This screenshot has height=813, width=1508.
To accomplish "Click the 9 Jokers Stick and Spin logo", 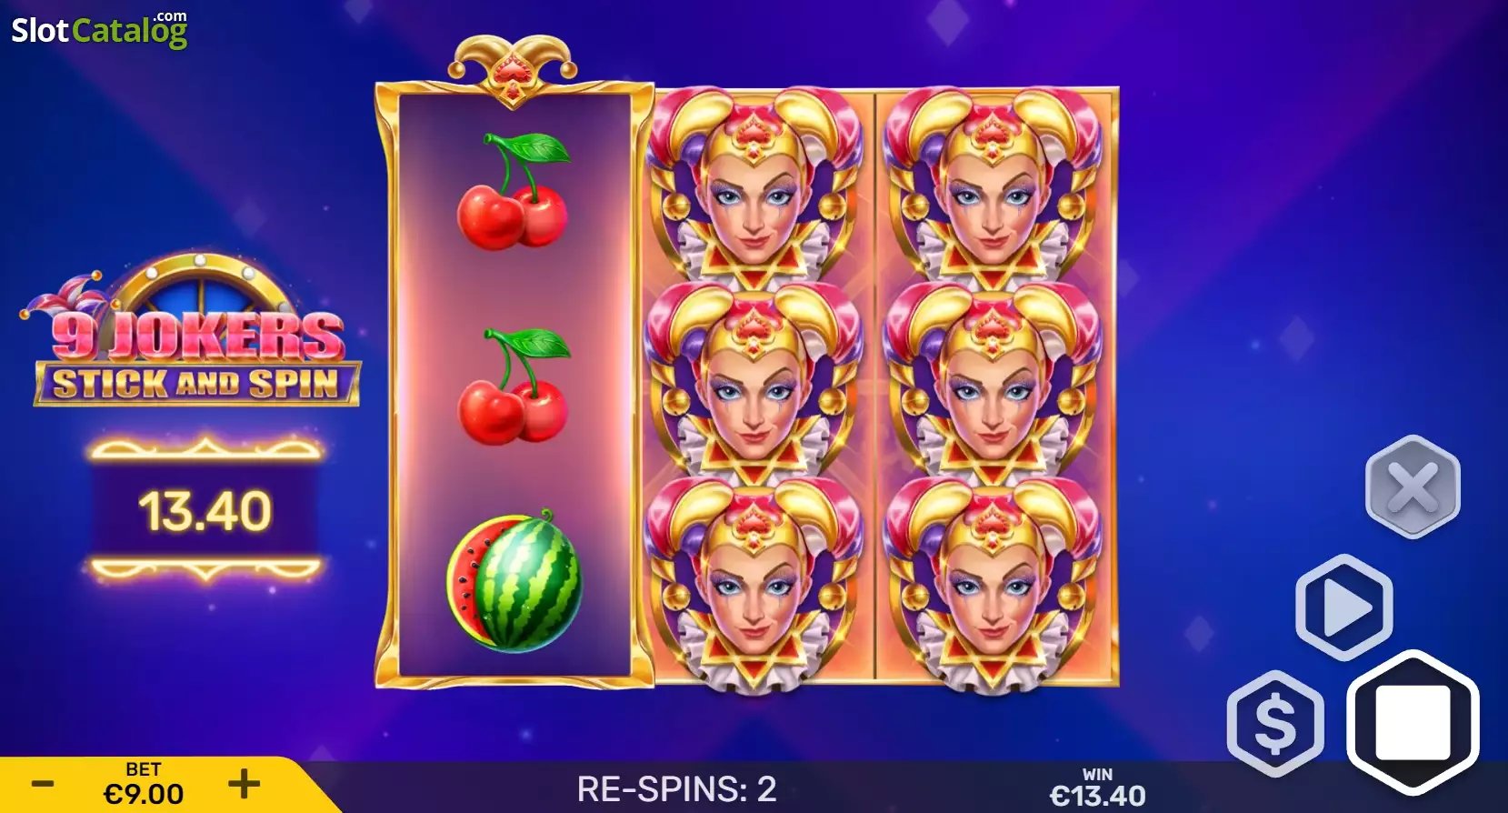I will pos(194,332).
